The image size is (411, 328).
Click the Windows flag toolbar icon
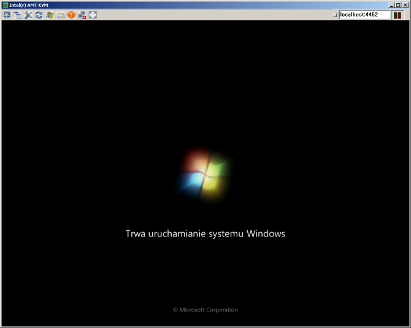(50, 15)
